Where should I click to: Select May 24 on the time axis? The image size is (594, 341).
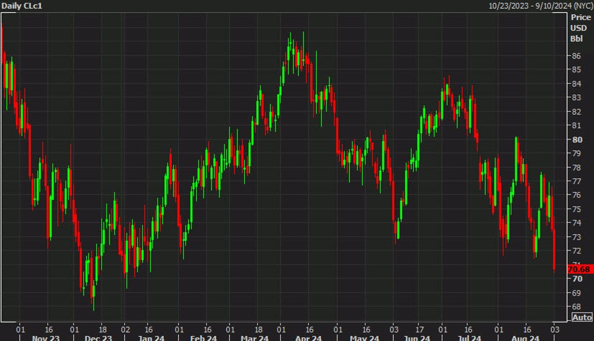coord(365,336)
